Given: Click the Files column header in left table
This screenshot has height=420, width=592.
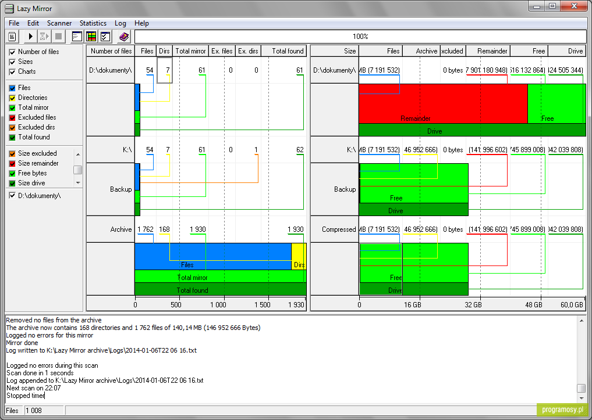Looking at the screenshot, I should (146, 51).
